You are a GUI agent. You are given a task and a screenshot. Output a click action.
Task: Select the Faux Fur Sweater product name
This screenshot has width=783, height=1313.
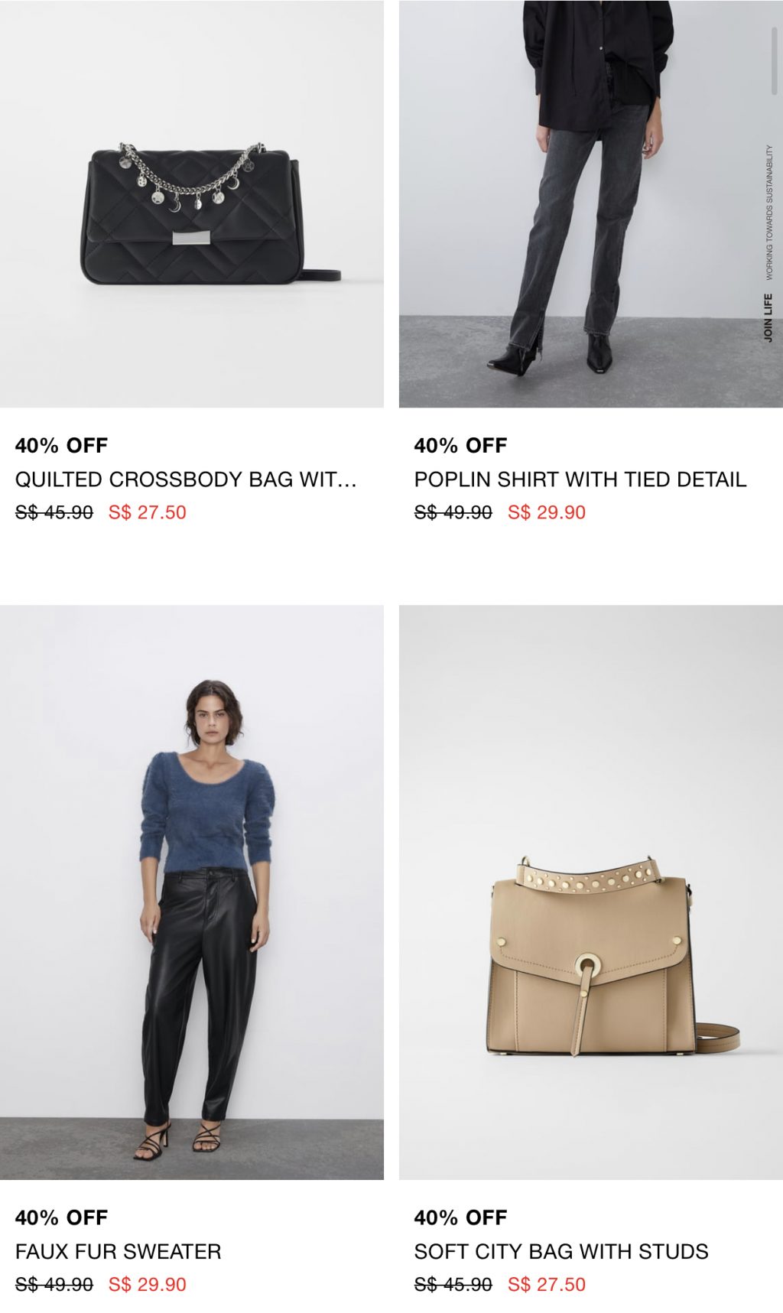pos(119,1252)
